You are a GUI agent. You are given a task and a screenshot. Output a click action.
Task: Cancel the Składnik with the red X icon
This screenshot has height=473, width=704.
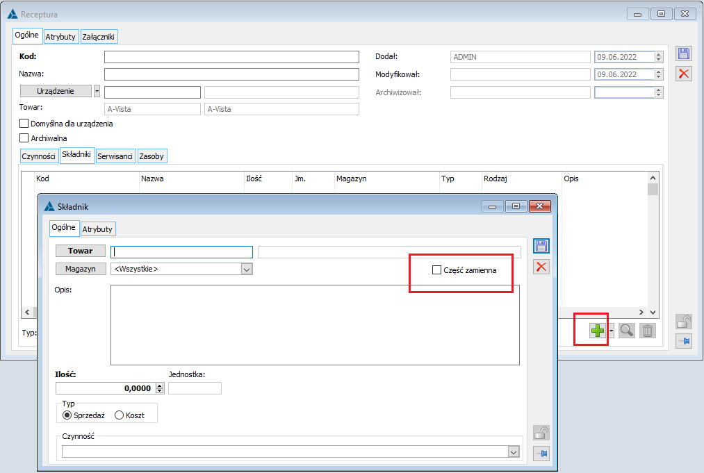[541, 267]
